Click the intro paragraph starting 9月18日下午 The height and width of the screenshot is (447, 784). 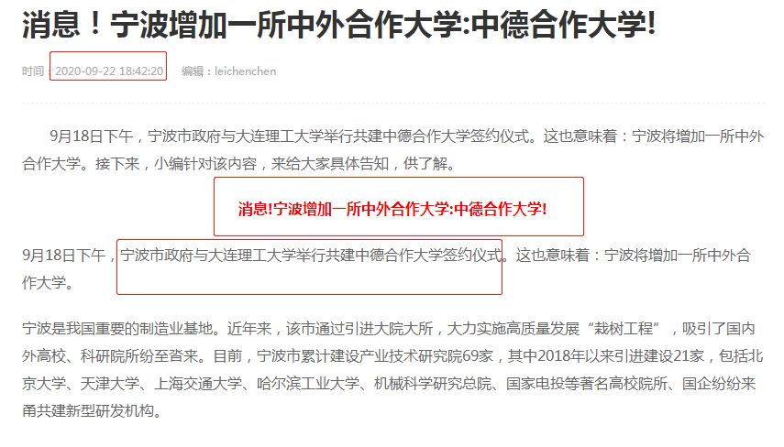pyautogui.click(x=392, y=149)
